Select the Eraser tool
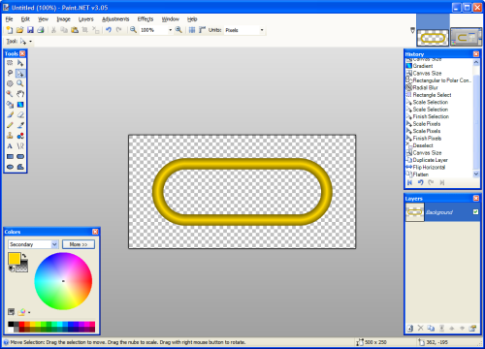Viewport: 485px width, 349px height. (x=20, y=114)
